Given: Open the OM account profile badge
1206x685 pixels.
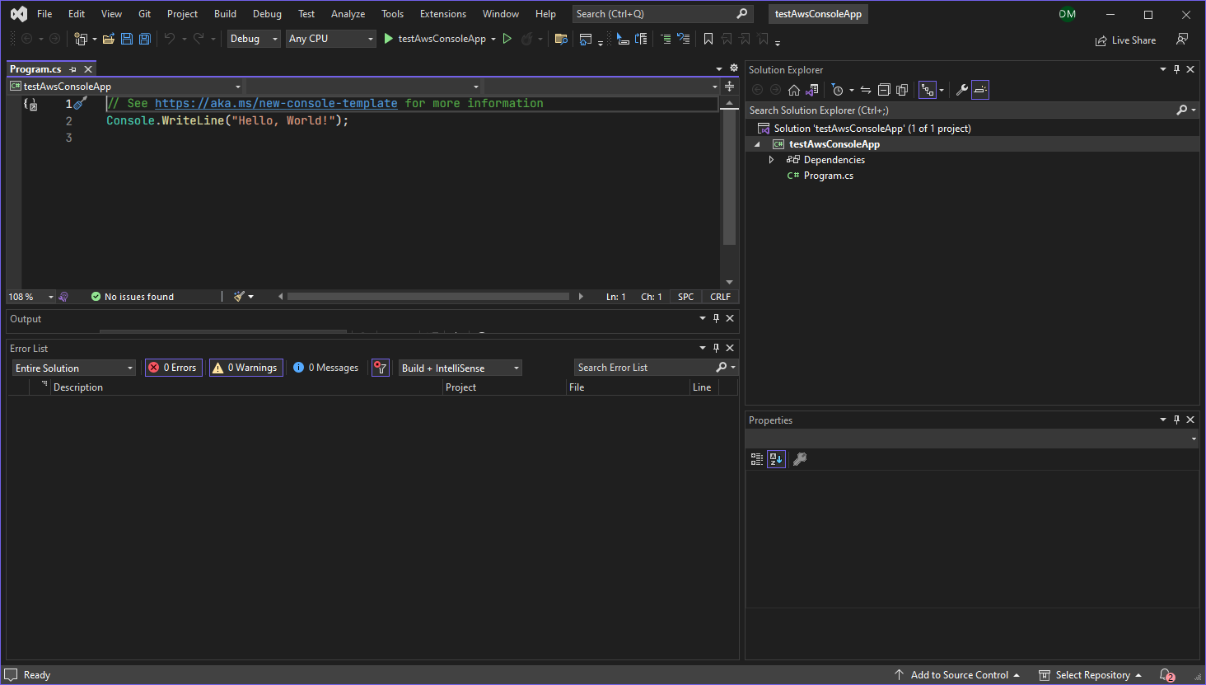Looking at the screenshot, I should coord(1068,14).
